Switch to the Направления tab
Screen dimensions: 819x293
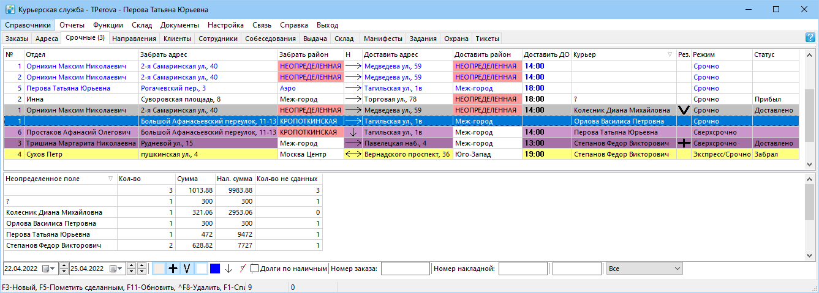135,39
